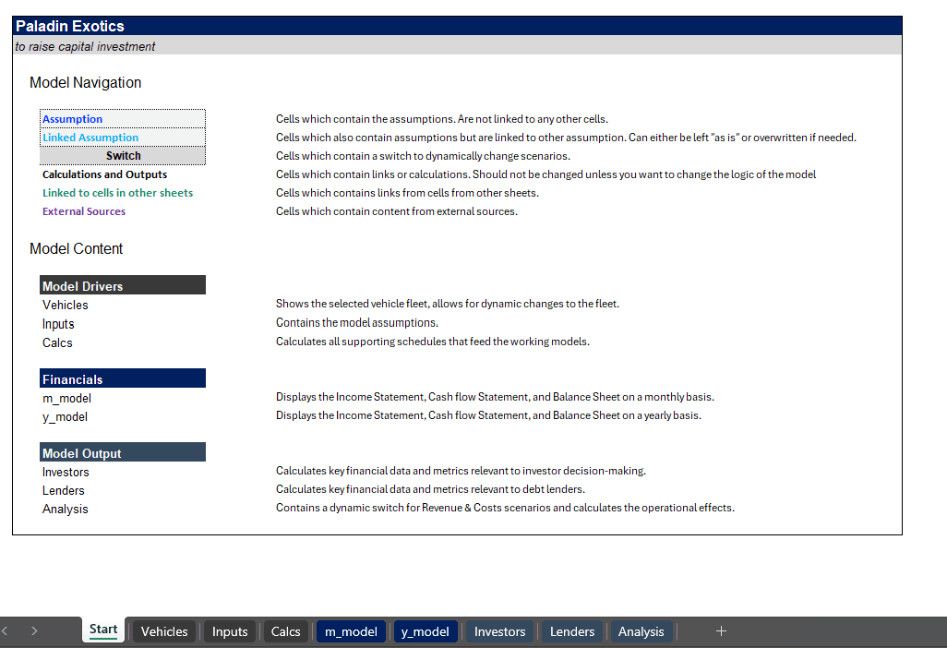Go to the Calcs sheet tab
This screenshot has width=947, height=648.
coord(285,631)
